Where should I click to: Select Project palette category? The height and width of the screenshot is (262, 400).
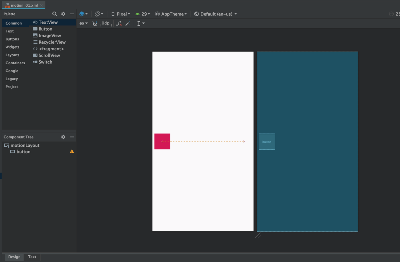click(x=12, y=87)
